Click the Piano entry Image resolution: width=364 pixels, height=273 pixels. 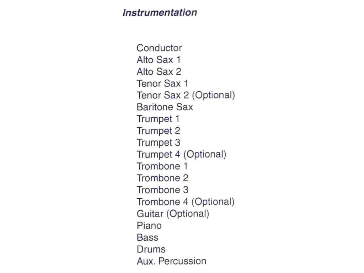tap(149, 226)
